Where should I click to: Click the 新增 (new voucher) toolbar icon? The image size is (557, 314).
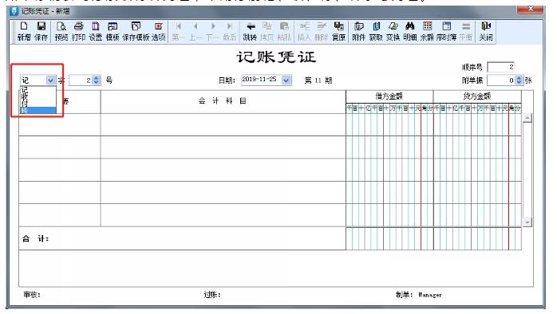click(x=24, y=31)
